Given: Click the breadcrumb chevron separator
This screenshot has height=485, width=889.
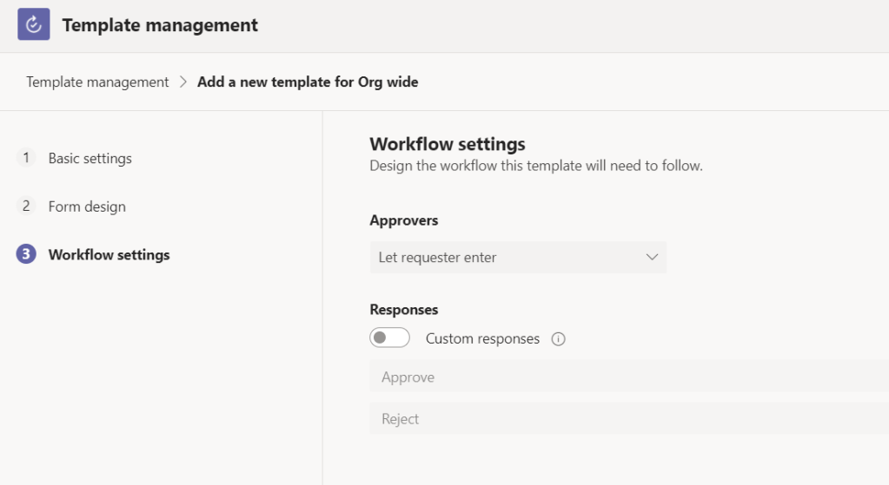Looking at the screenshot, I should (x=183, y=82).
